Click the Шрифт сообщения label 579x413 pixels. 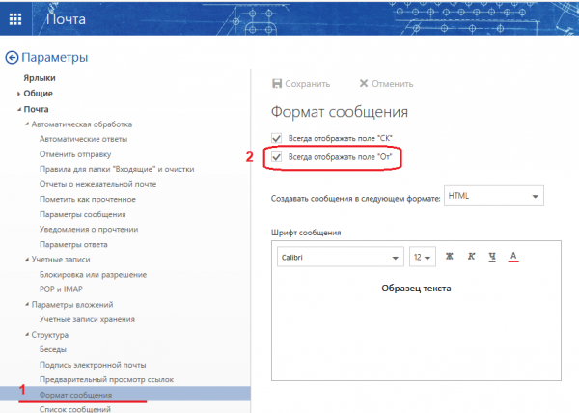(x=306, y=233)
